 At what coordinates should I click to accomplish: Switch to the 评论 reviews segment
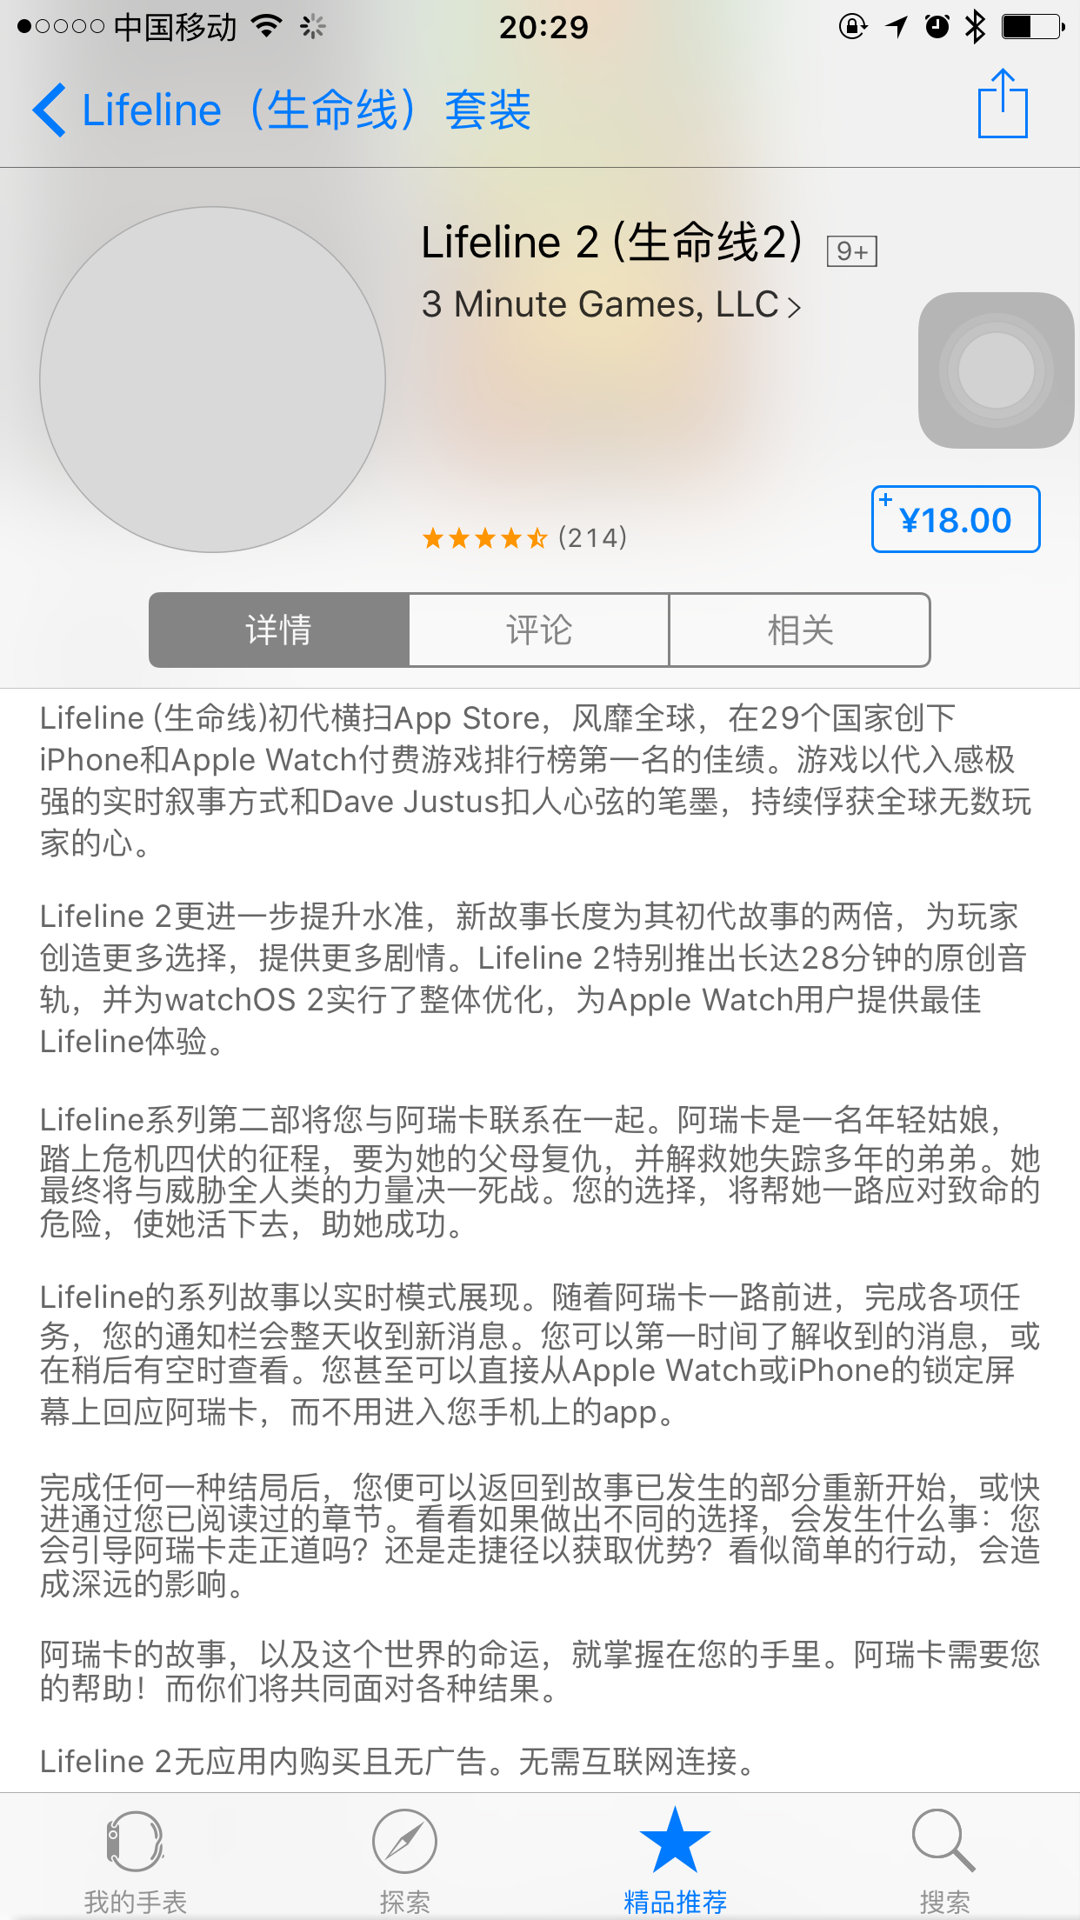pyautogui.click(x=539, y=630)
